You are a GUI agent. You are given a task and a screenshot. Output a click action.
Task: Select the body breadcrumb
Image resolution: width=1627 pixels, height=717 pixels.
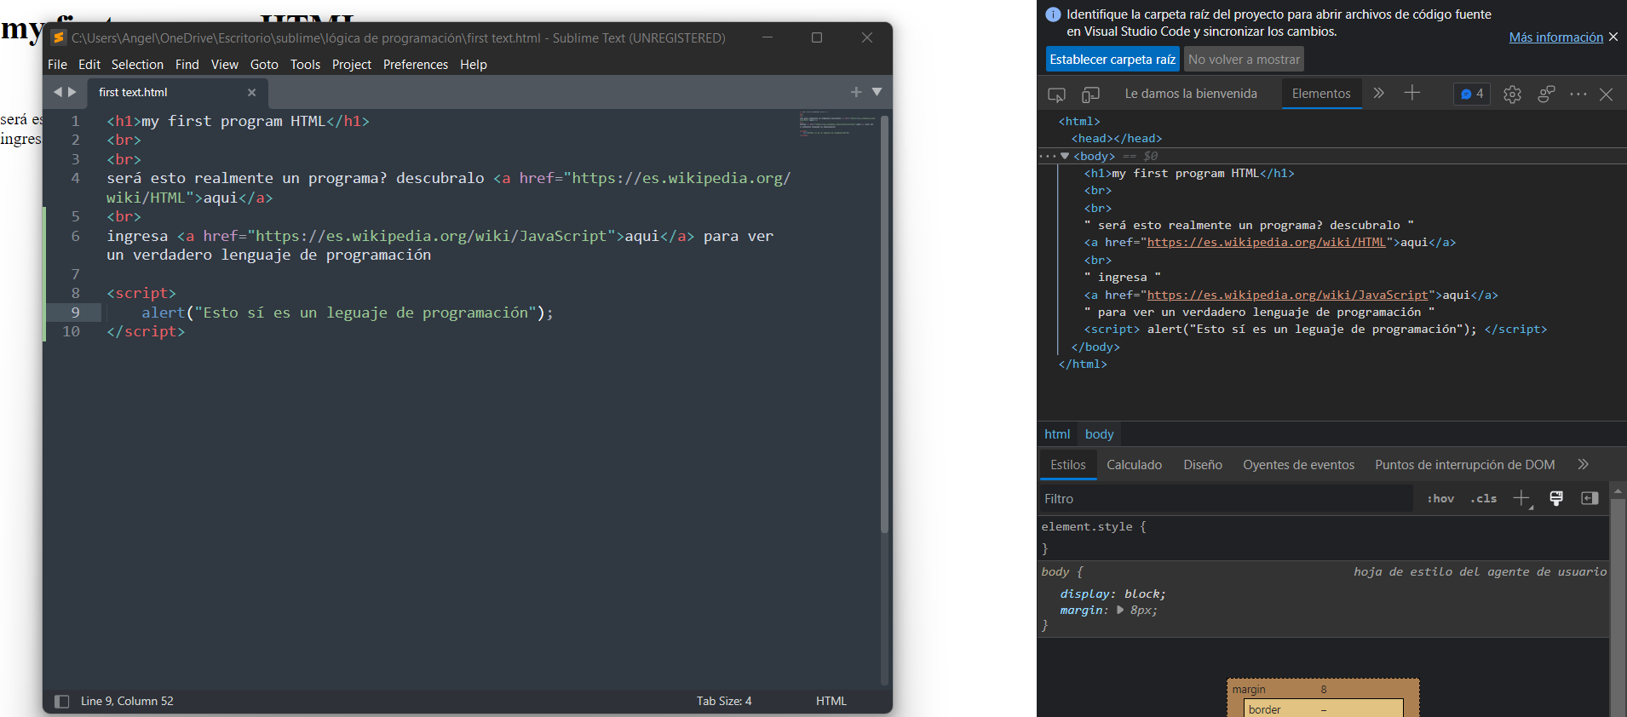1099,434
